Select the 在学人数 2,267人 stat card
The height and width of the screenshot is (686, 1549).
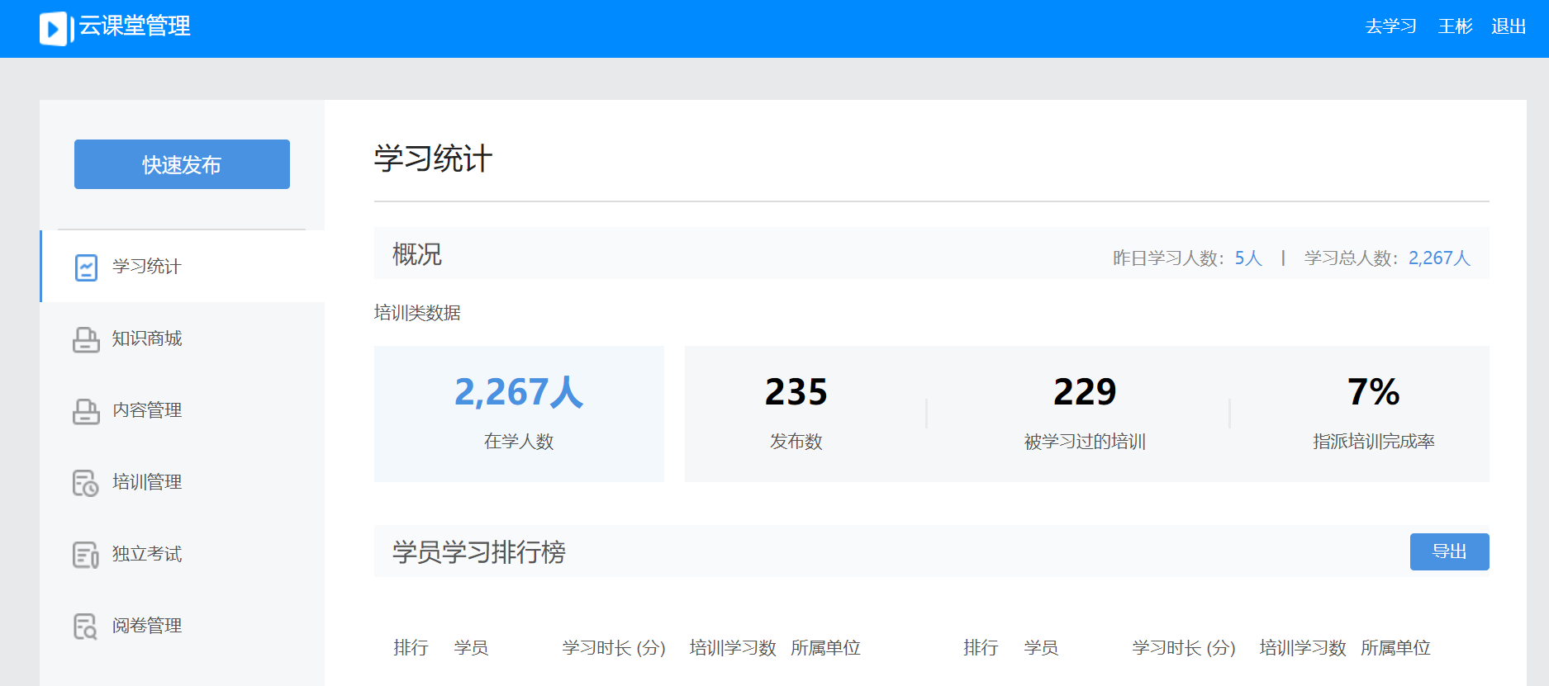coord(519,414)
